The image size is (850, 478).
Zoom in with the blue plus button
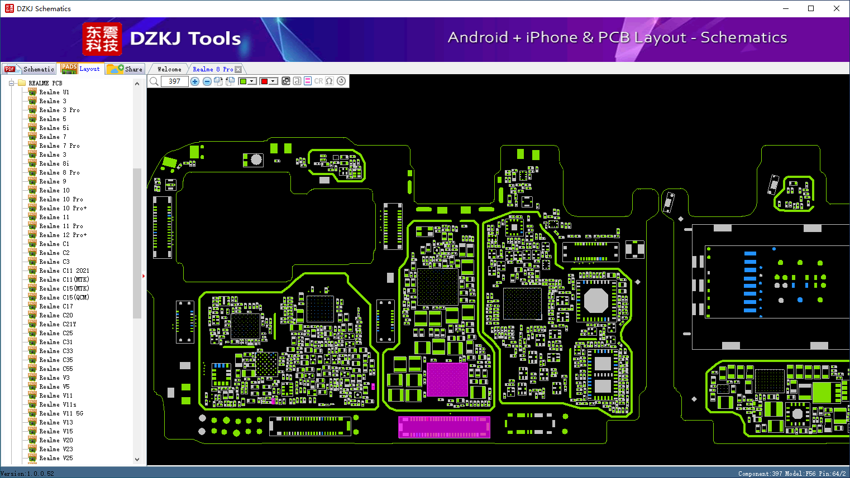point(195,81)
